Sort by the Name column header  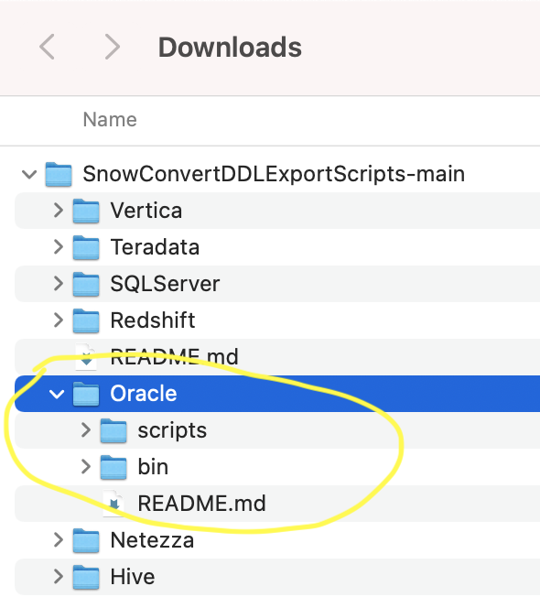(110, 120)
